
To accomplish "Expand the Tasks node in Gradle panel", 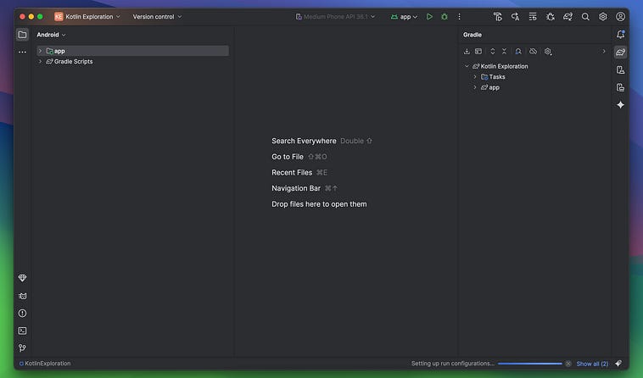I will (475, 76).
